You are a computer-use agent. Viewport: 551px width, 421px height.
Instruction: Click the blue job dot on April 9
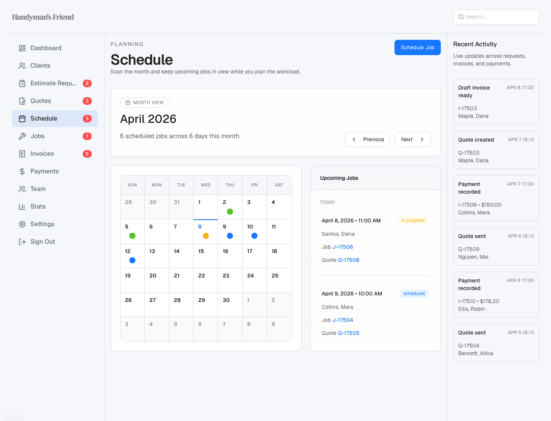pyautogui.click(x=230, y=236)
